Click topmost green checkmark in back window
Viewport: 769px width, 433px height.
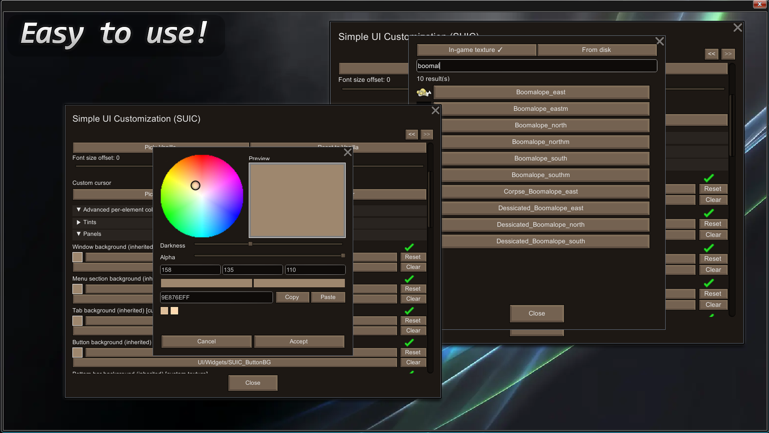(709, 178)
